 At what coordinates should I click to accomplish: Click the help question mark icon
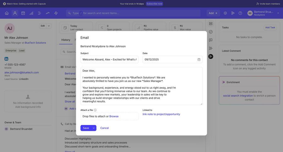click(x=240, y=13)
